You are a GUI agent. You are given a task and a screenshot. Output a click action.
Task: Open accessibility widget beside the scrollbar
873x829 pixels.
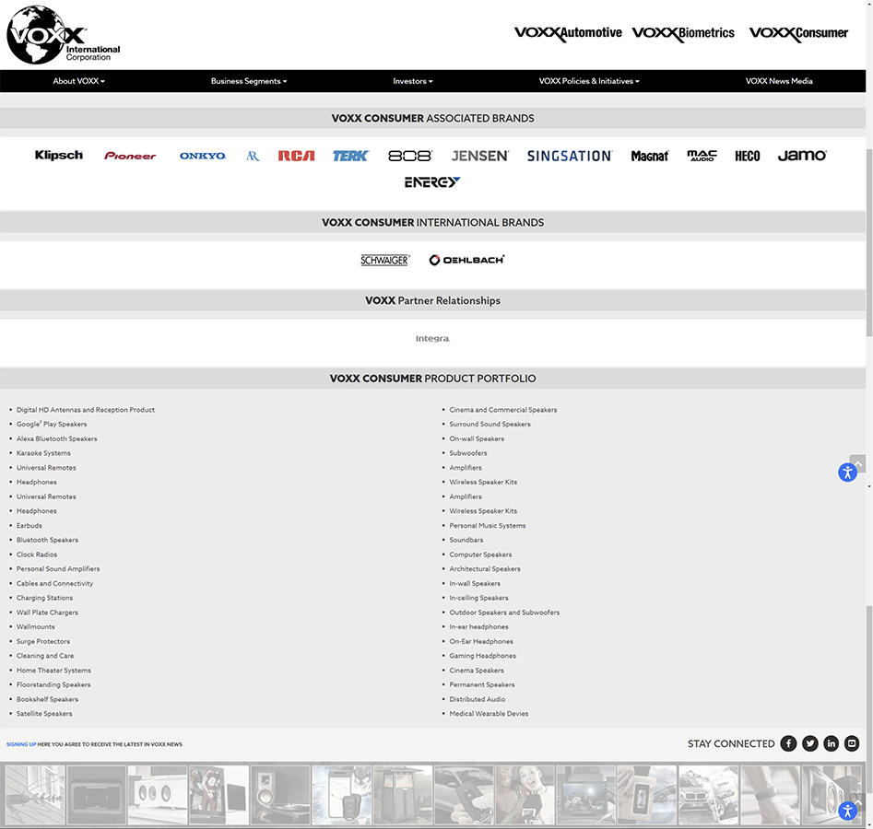pyautogui.click(x=847, y=473)
